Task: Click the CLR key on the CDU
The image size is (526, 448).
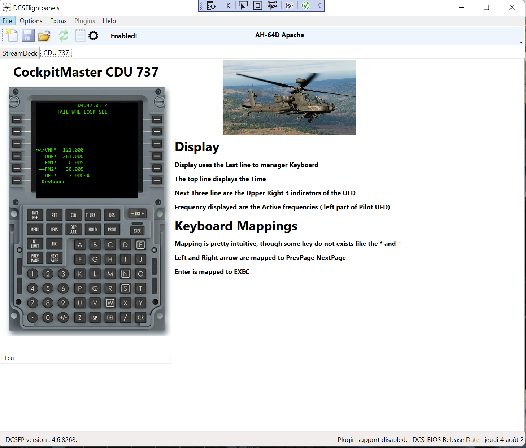Action: tap(140, 318)
